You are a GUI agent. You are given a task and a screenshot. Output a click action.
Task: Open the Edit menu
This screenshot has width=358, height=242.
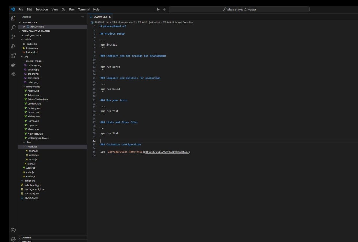pos(29,9)
